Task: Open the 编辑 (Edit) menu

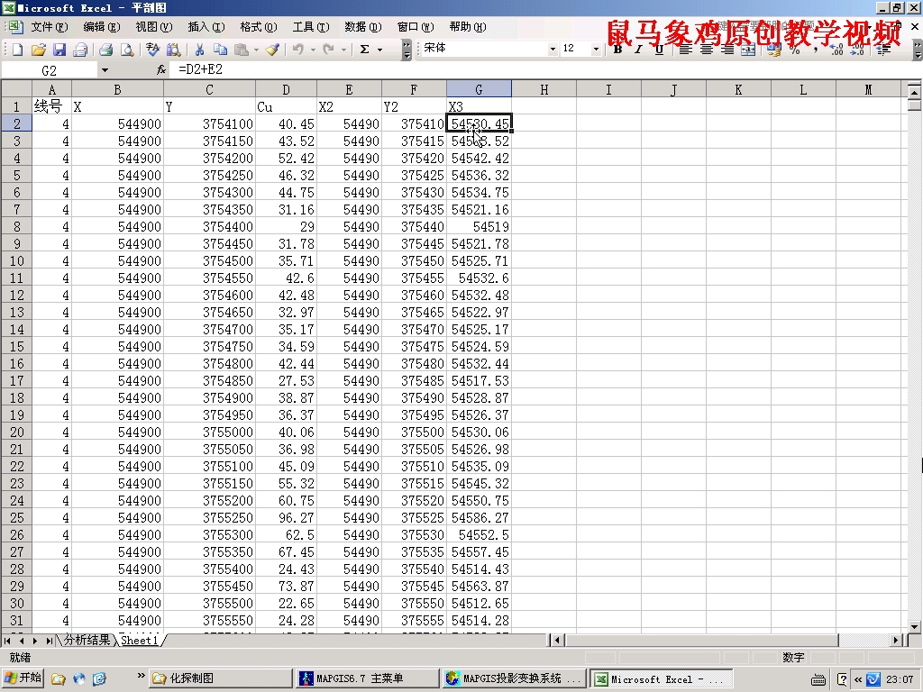Action: click(102, 27)
